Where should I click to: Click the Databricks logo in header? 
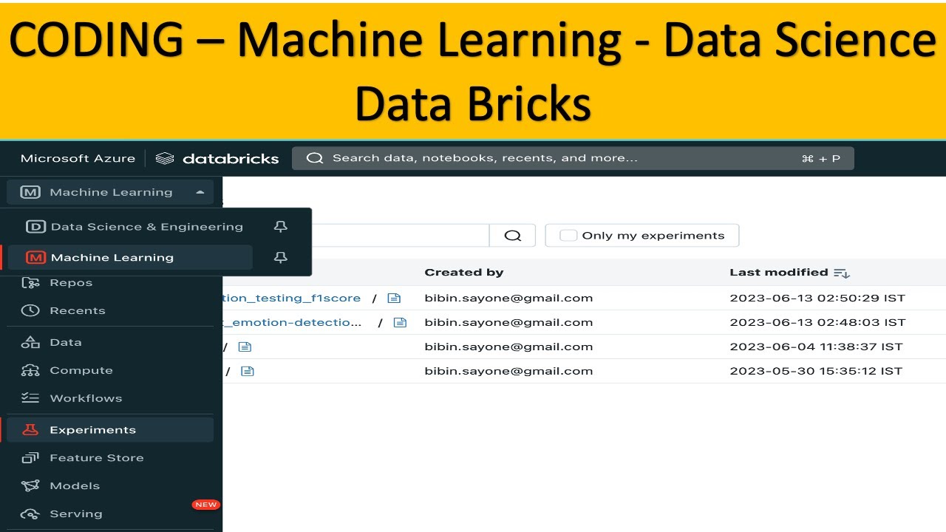218,158
